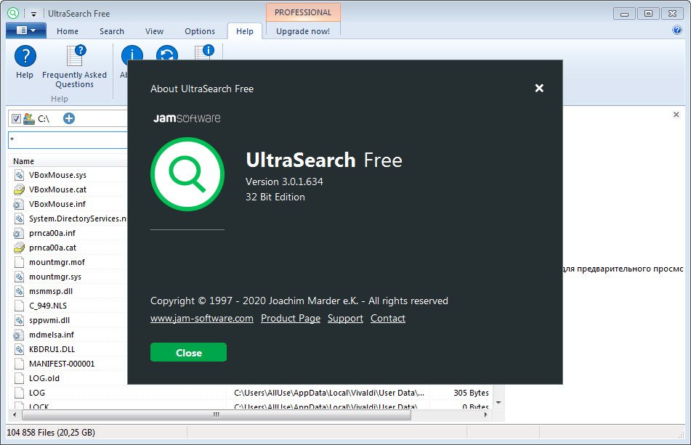
Task: Open the Product Page link
Action: click(291, 318)
